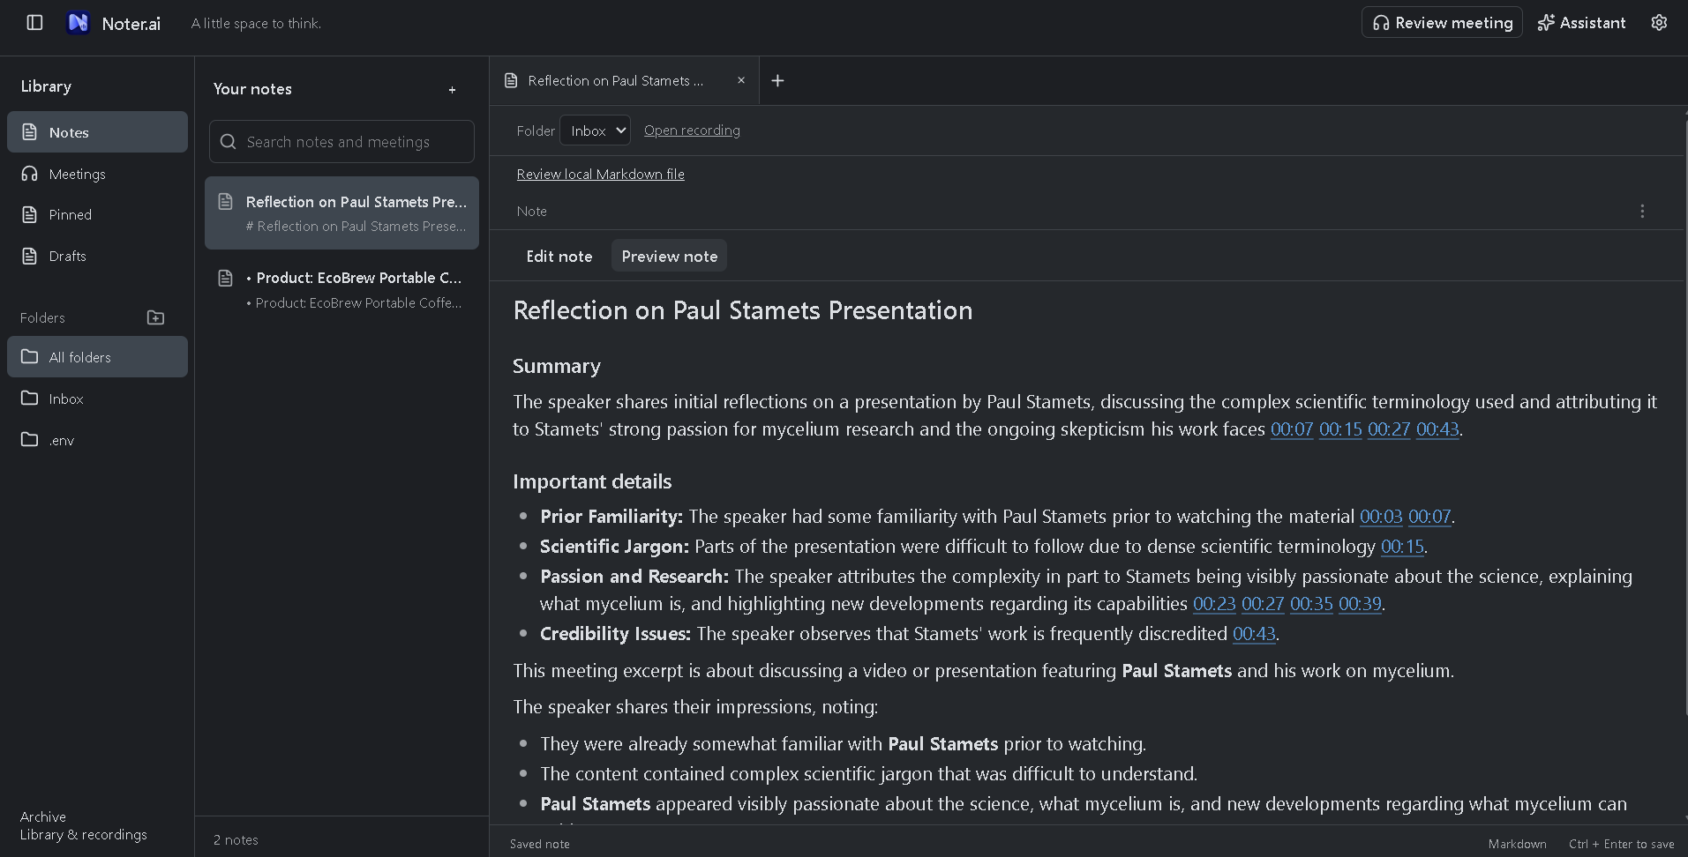The height and width of the screenshot is (857, 1688).
Task: Create a new folder icon
Action: pos(155,317)
